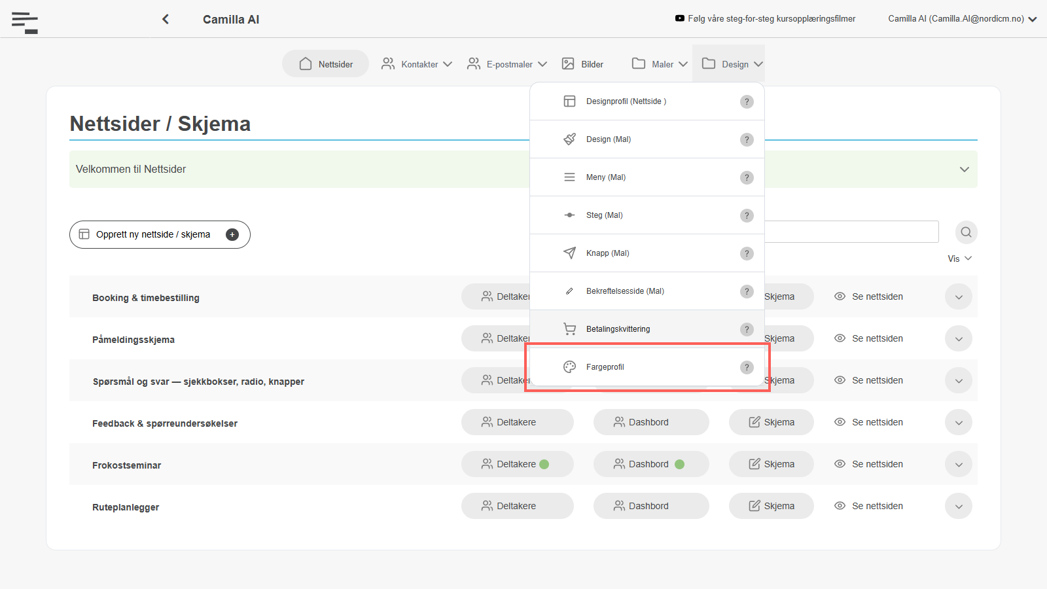The width and height of the screenshot is (1047, 589).
Task: Open Steg (Mal) menu entry
Action: tap(647, 215)
